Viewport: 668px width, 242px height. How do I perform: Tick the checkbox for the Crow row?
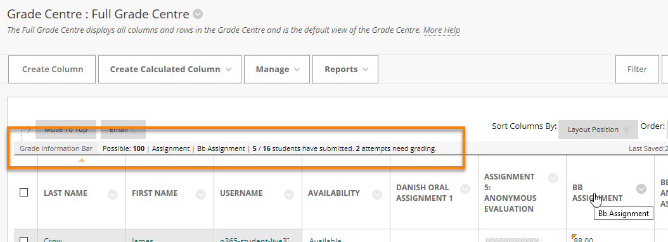(24, 239)
